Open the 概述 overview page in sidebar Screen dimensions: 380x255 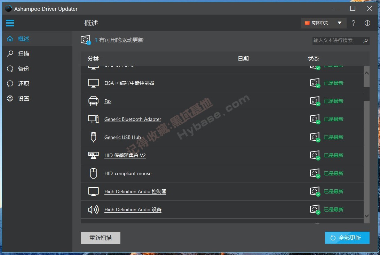[37, 39]
